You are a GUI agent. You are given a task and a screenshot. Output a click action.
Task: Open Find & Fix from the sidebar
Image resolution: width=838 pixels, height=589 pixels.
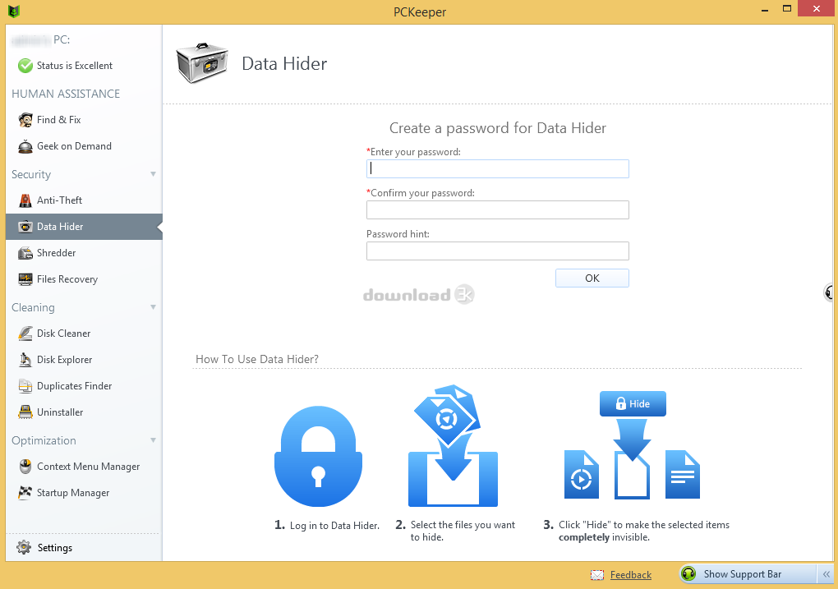click(x=84, y=120)
